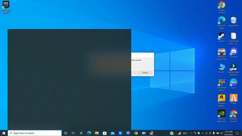Open Google Chrome from the taskbar

pos(136,133)
